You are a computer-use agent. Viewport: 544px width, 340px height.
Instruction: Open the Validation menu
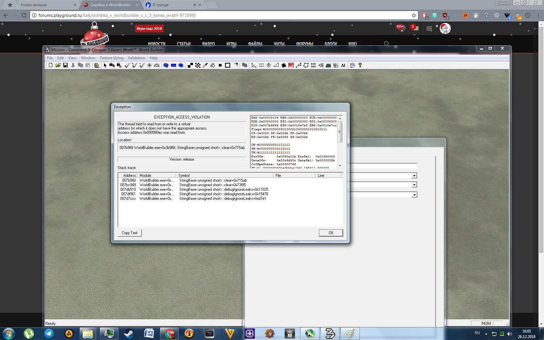click(136, 58)
